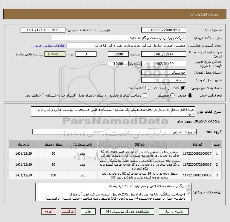This screenshot has height=222, width=230.
Task: Click the استیل پدال دار item name in row 1
Action: 140,153
